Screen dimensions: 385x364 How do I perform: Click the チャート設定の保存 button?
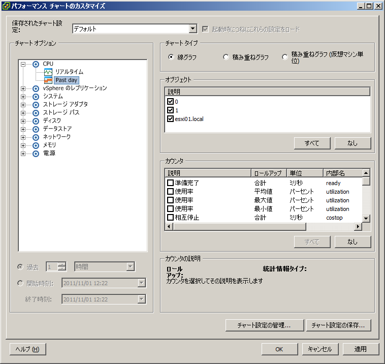click(338, 325)
